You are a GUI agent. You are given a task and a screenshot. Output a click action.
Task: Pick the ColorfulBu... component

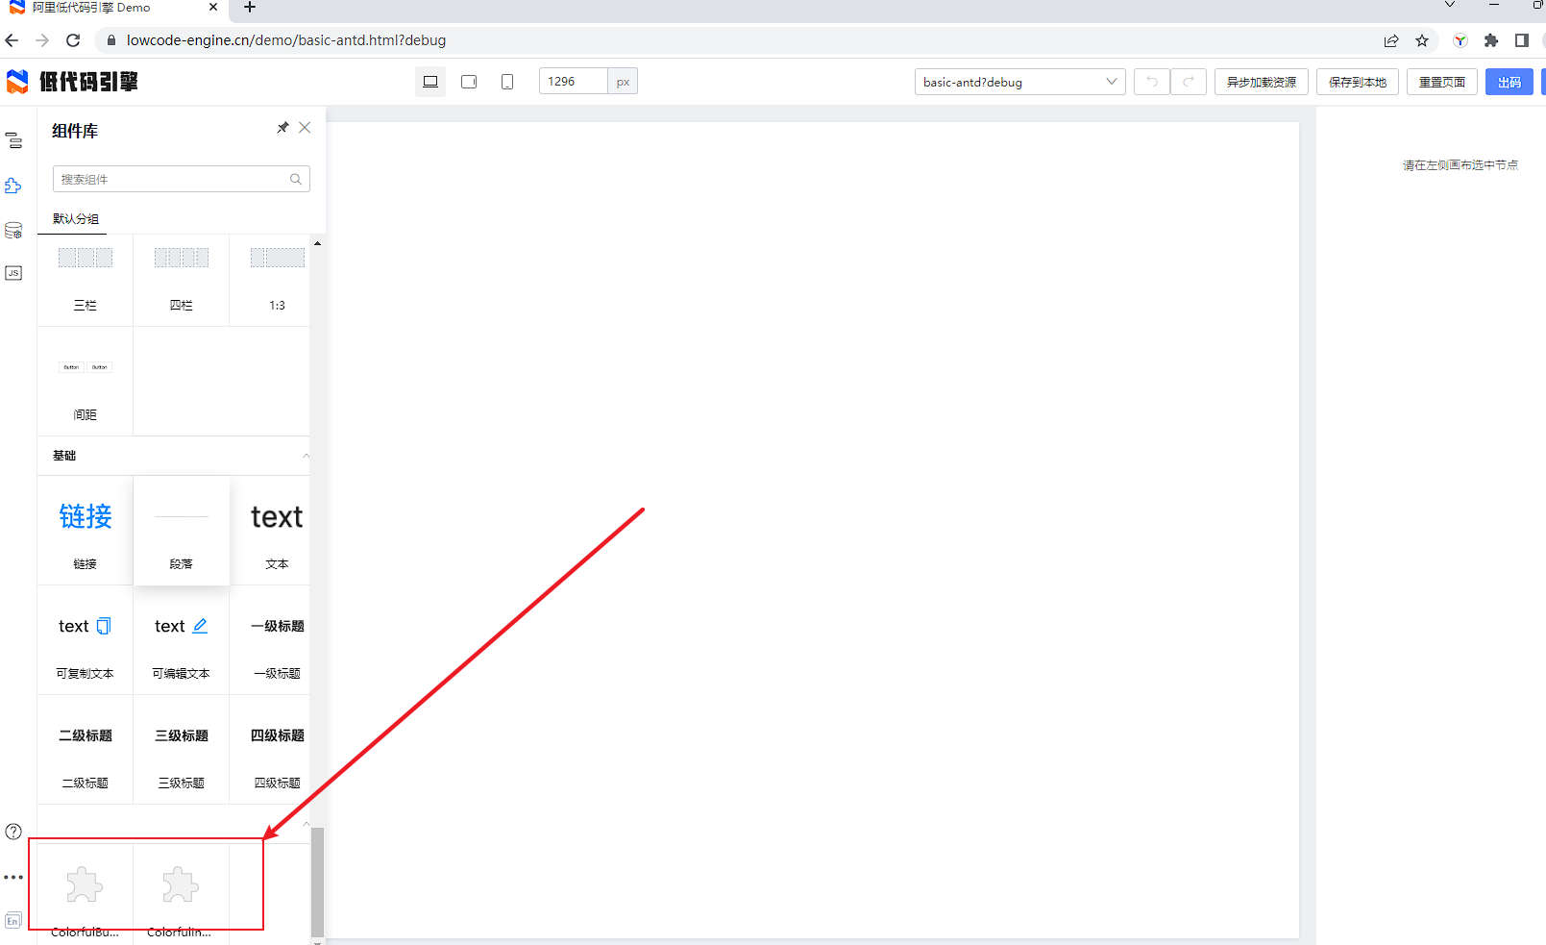click(x=86, y=894)
